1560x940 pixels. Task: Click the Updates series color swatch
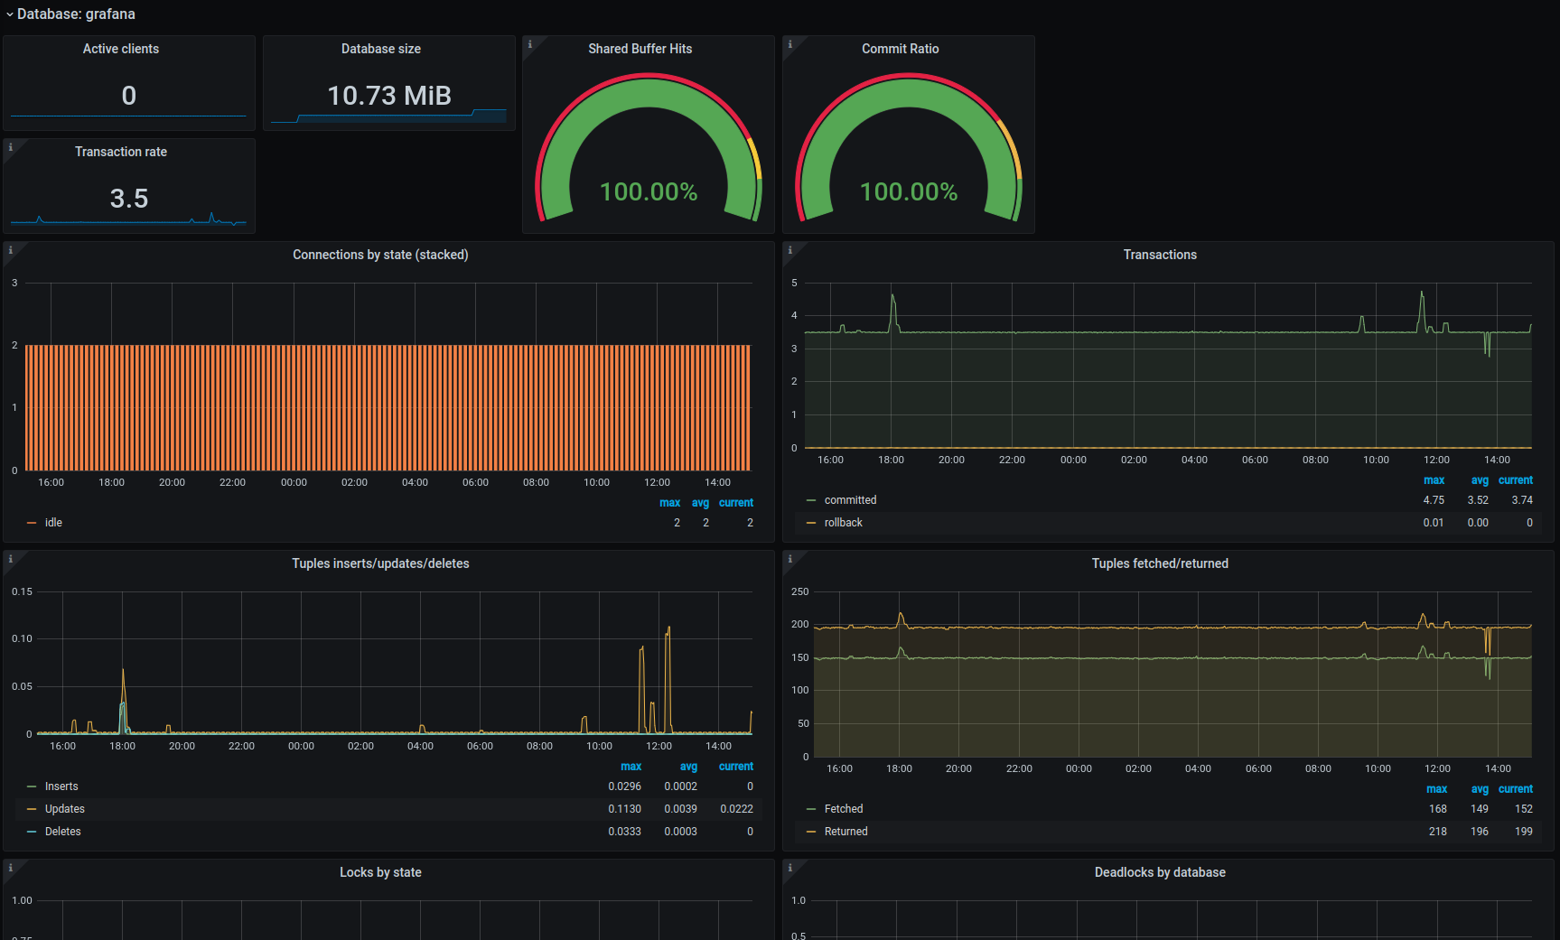(x=32, y=809)
